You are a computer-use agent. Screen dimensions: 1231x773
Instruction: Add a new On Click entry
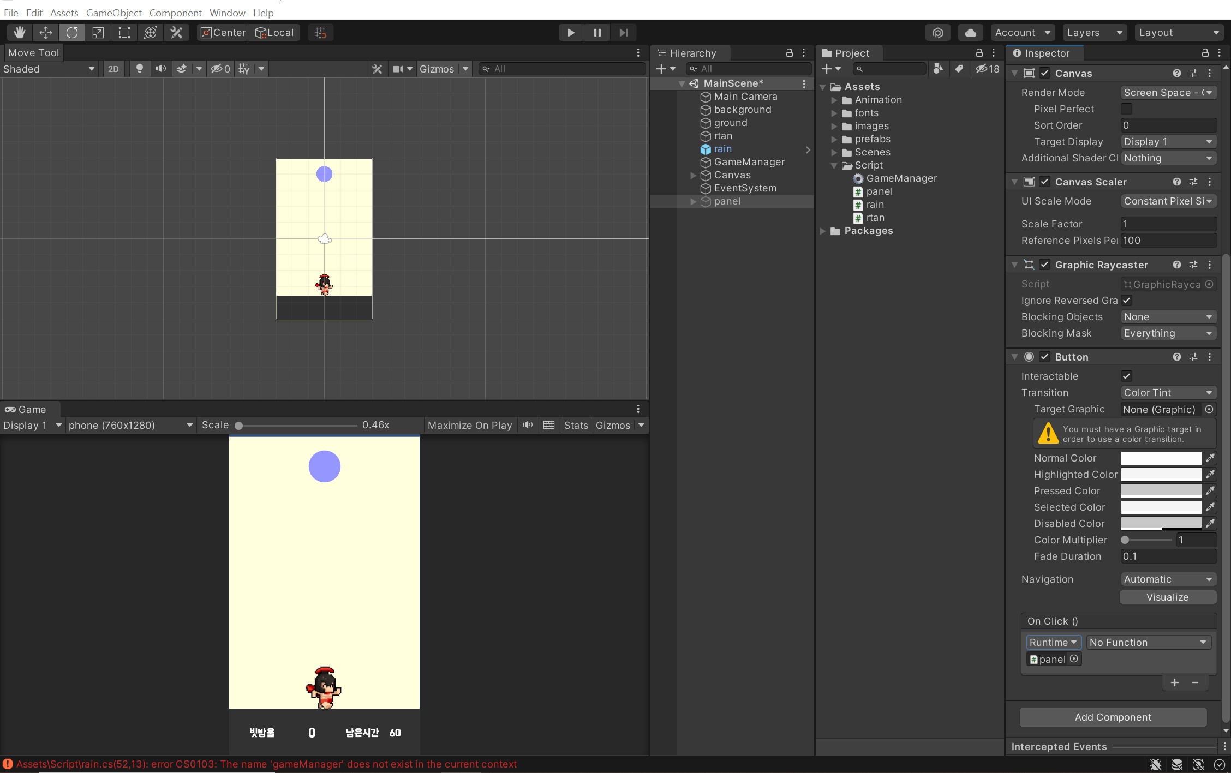pos(1175,682)
